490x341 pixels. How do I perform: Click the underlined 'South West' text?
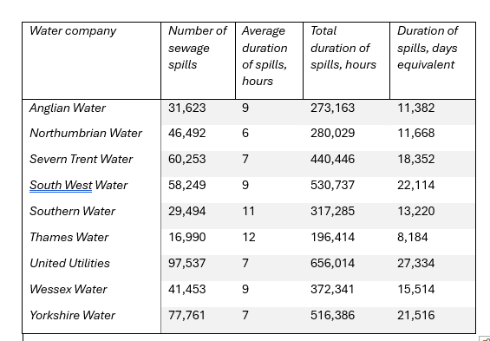(x=61, y=185)
